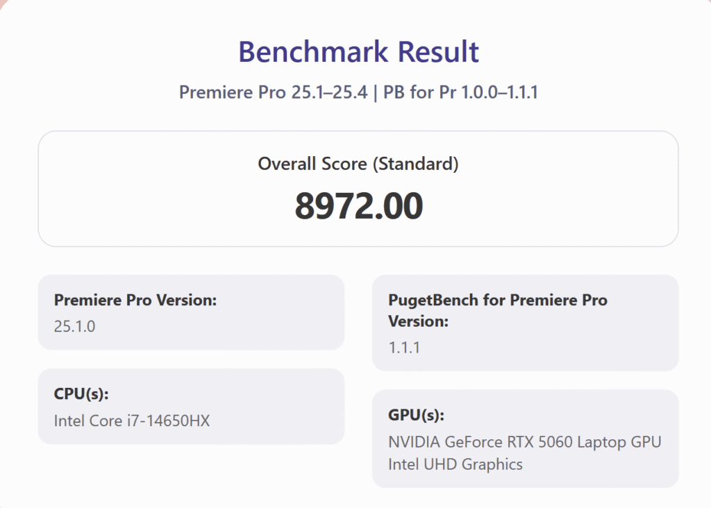Screen dimensions: 711x508
Task: Click the word "Benchmark" in the heading
Action: [x=312, y=53]
